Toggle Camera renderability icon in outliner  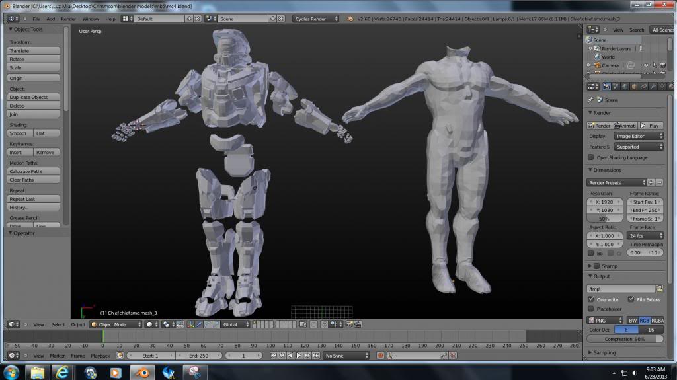tap(662, 65)
